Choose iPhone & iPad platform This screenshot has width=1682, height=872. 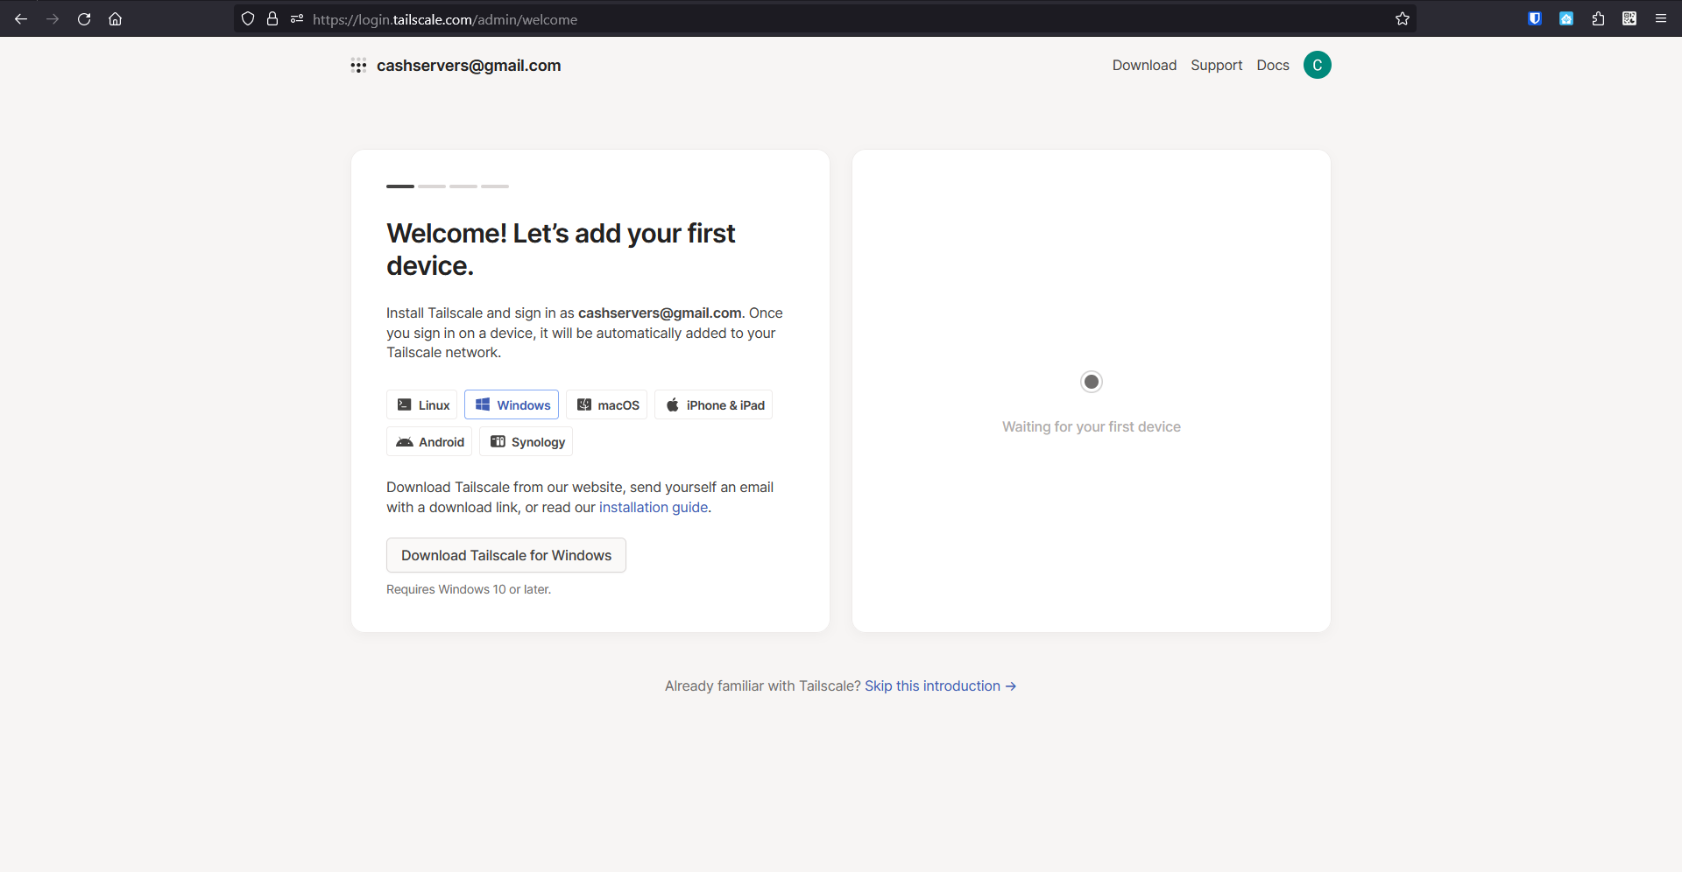click(x=714, y=404)
